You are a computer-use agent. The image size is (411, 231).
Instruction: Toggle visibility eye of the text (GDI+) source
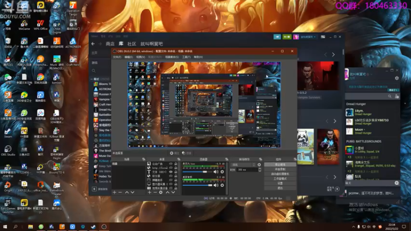pyautogui.click(x=171, y=172)
